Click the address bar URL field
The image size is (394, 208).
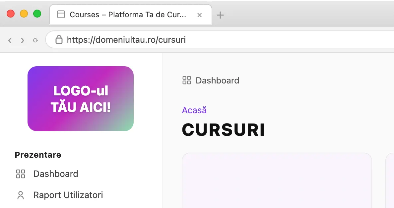click(220, 39)
